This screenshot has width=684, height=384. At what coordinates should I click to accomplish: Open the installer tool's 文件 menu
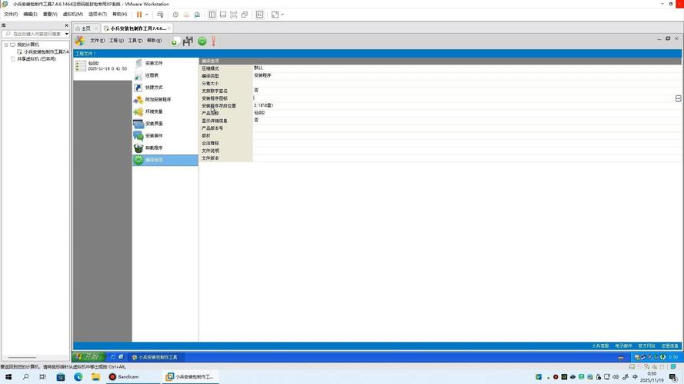97,41
